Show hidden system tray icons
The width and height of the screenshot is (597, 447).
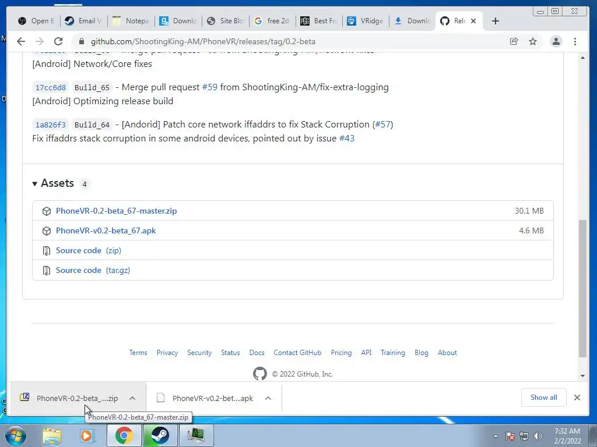(x=496, y=436)
